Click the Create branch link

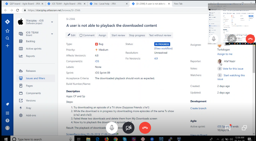pyautogui.click(x=198, y=108)
